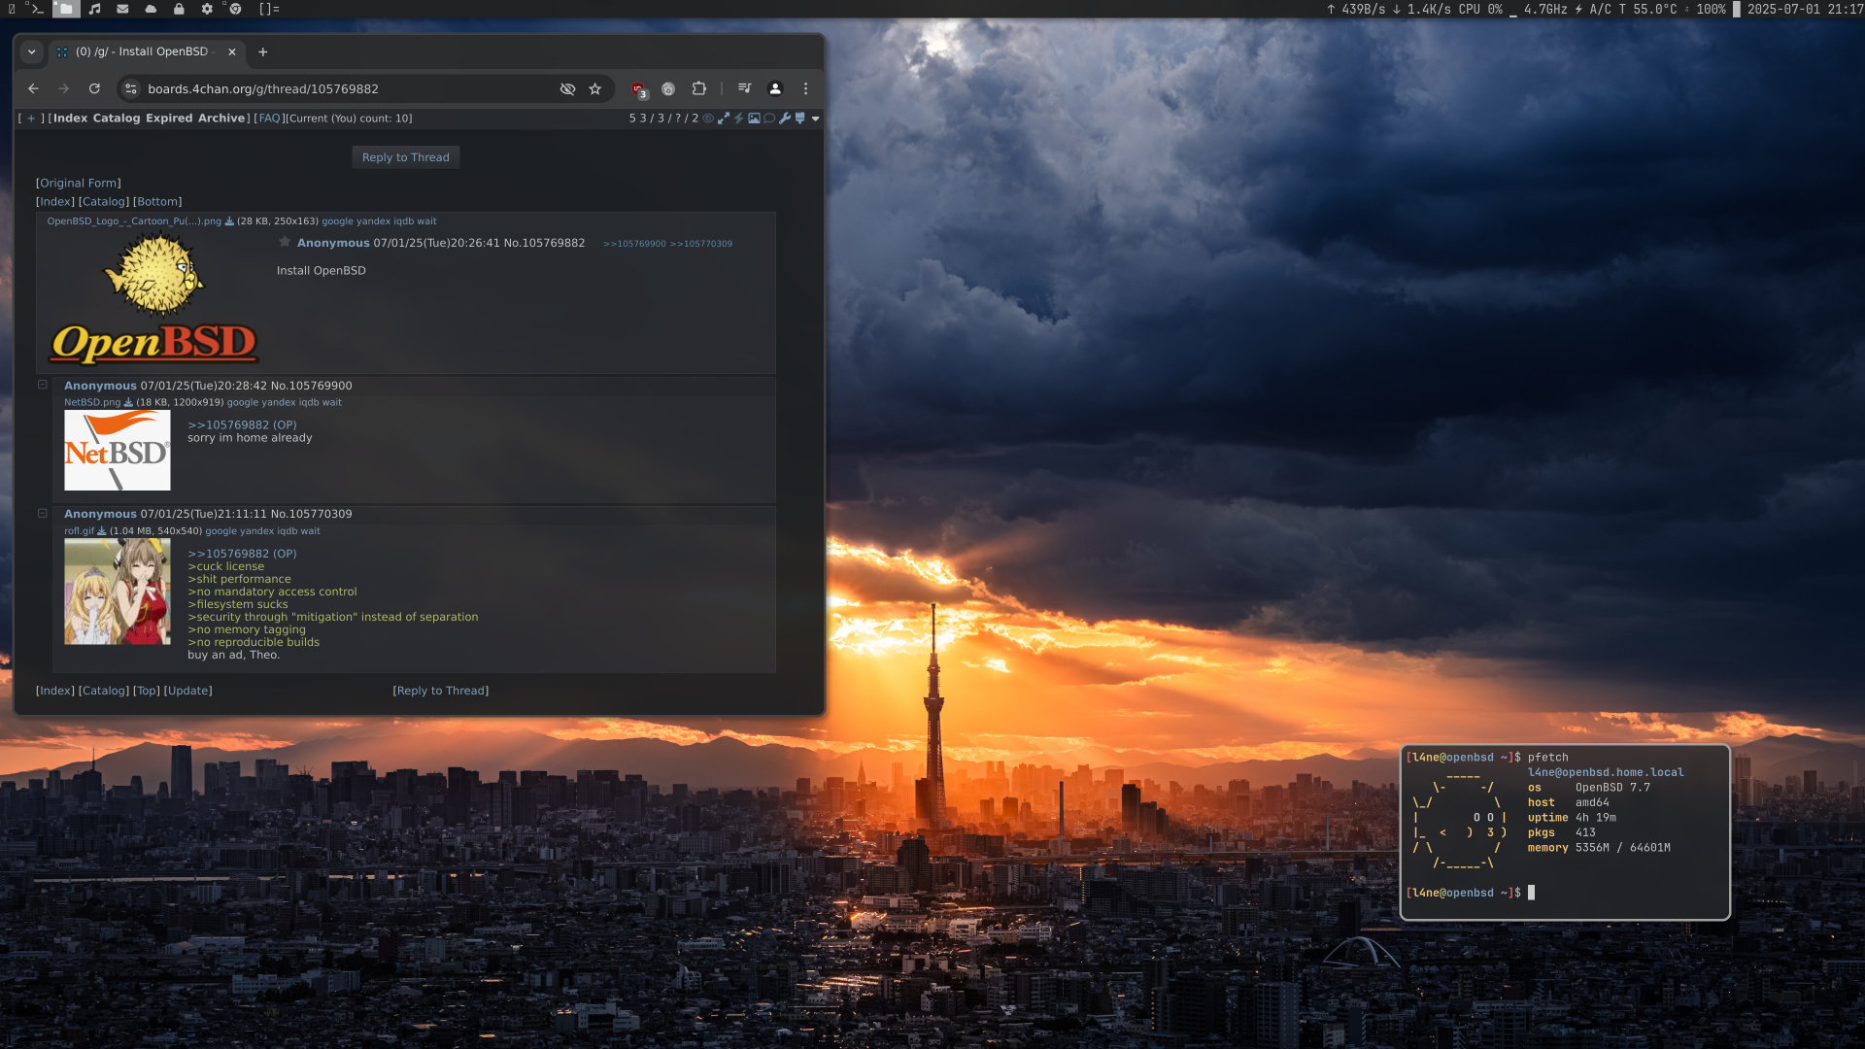Click the lightning bolt icon in header
Image resolution: width=1865 pixels, height=1049 pixels.
(x=738, y=118)
